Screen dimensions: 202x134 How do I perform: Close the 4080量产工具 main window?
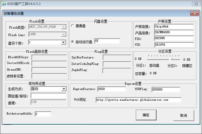pyautogui.click(x=196, y=4)
